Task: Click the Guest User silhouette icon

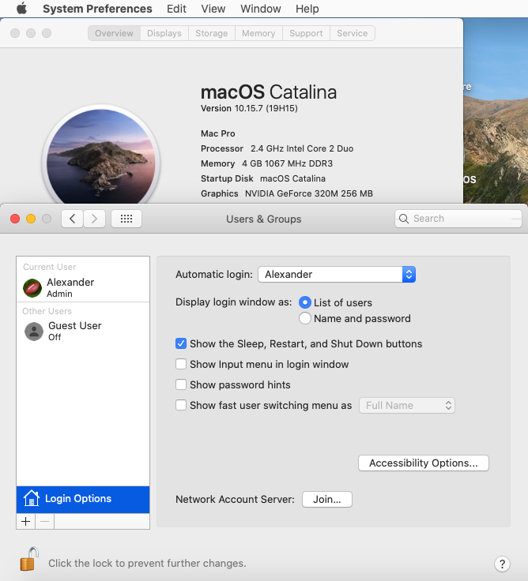Action: [x=34, y=332]
